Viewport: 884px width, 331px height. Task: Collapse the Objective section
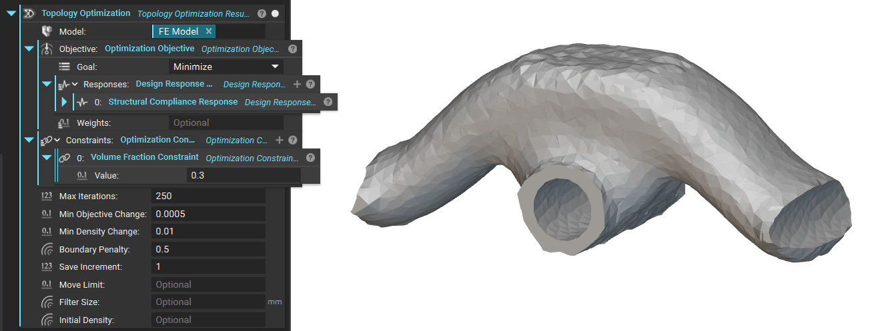pos(29,49)
